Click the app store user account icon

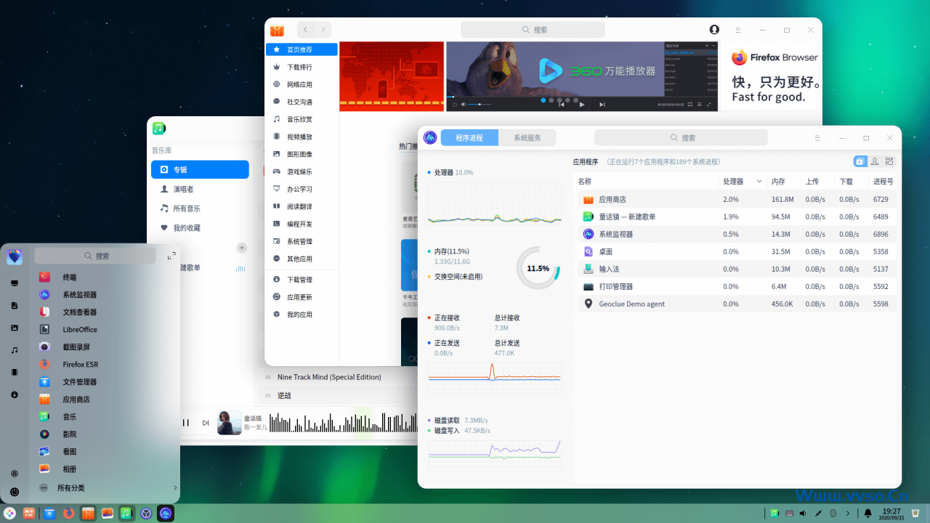tap(714, 30)
